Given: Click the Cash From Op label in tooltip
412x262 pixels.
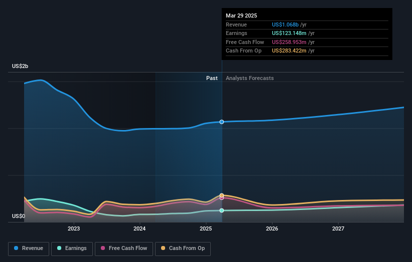Looking at the screenshot, I should pos(243,51).
